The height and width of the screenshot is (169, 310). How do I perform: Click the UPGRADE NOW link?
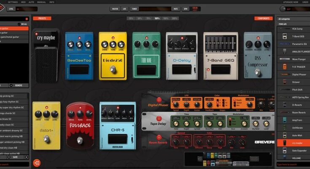click(x=291, y=2)
